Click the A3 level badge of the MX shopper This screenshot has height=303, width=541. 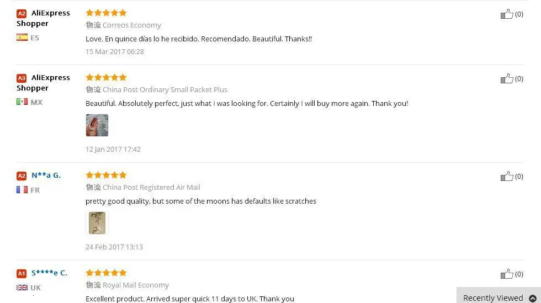click(x=22, y=78)
